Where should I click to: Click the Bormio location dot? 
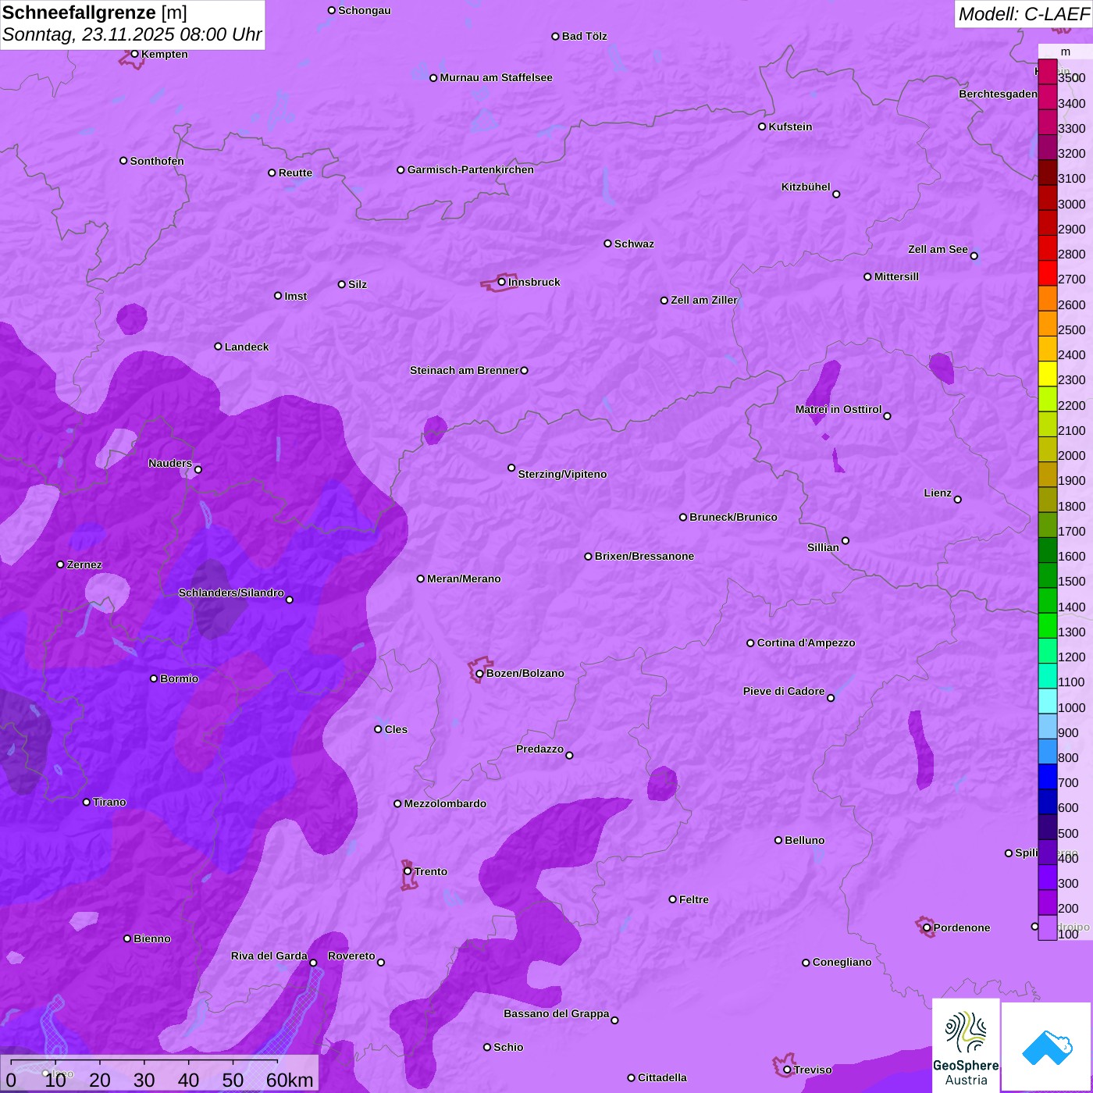point(154,678)
